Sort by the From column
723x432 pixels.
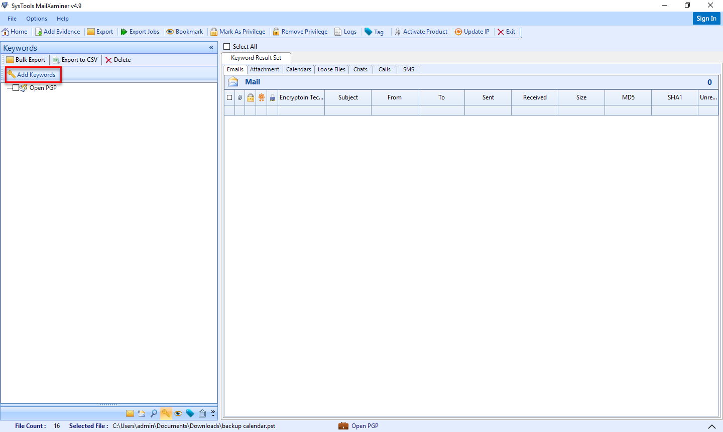pos(395,97)
